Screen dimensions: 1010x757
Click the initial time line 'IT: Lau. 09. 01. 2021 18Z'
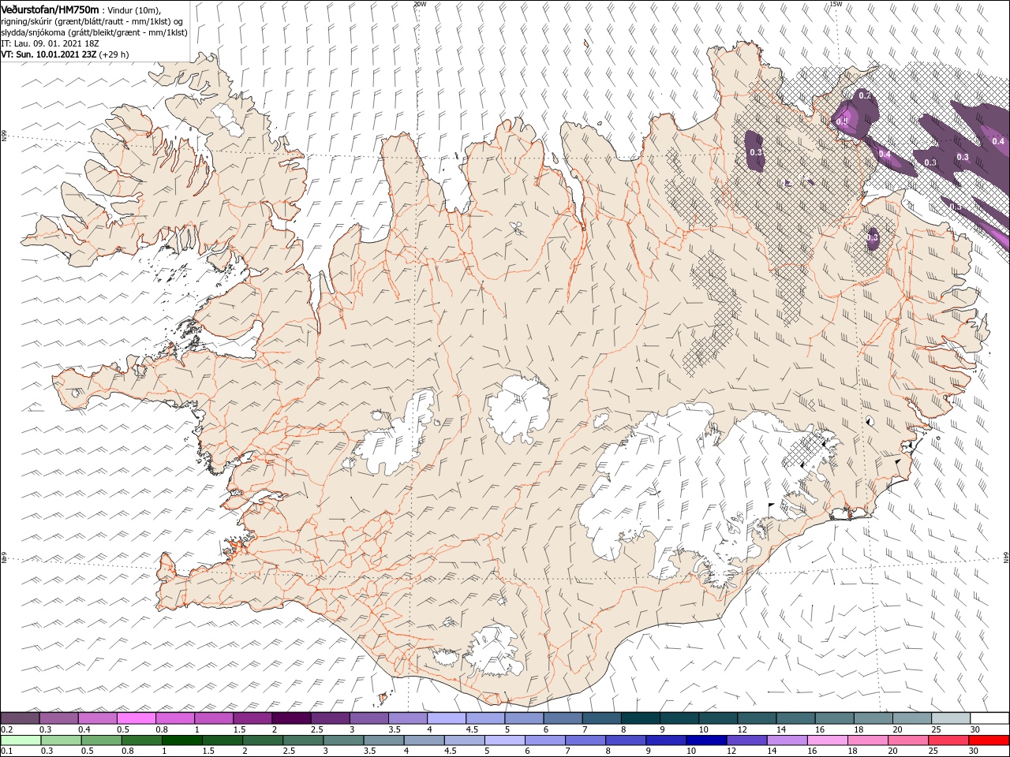coord(48,43)
